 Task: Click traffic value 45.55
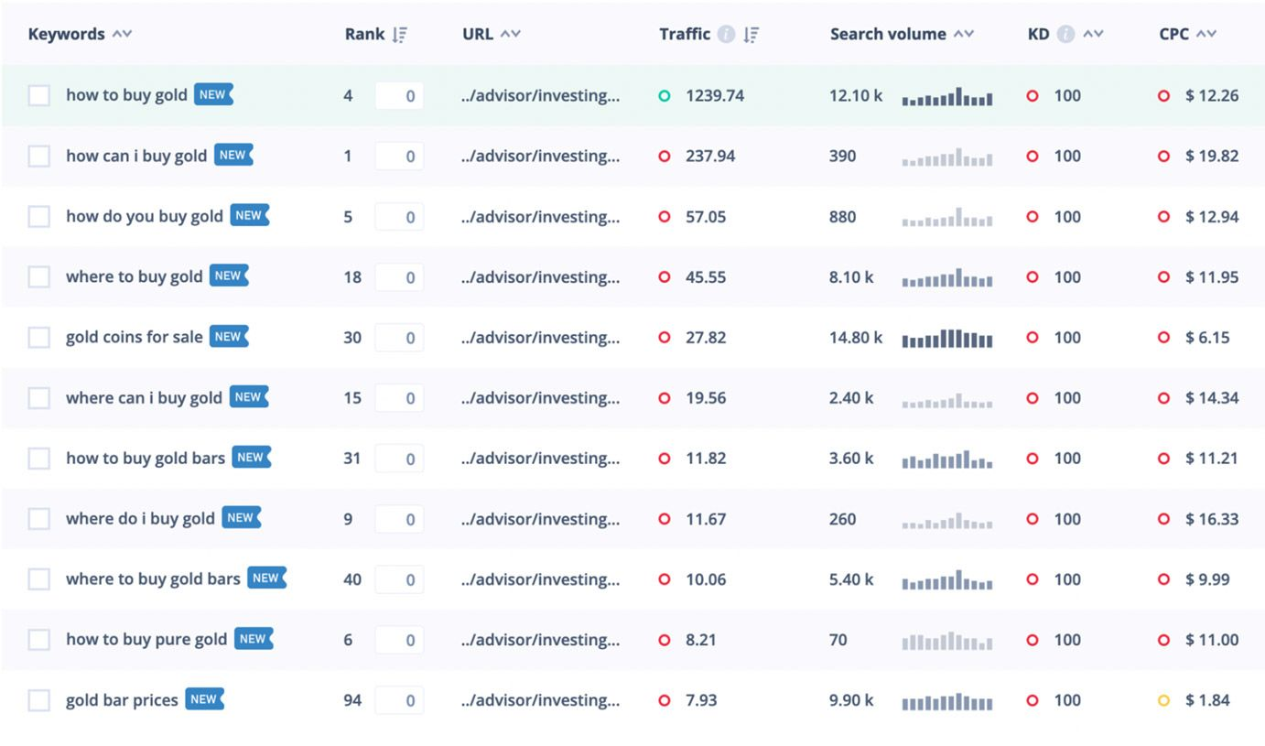[706, 276]
